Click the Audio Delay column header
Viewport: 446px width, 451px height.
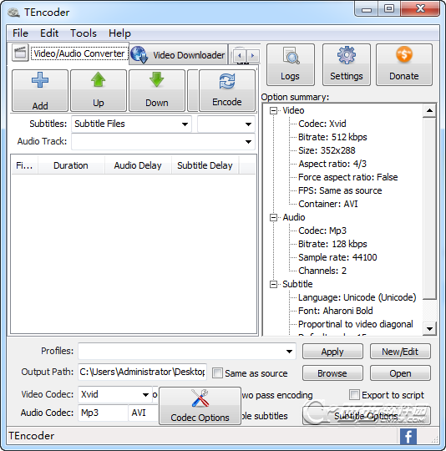138,165
